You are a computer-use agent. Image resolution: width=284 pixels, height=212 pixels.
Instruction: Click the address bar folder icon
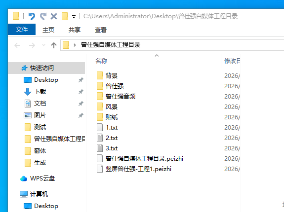pos(66,45)
